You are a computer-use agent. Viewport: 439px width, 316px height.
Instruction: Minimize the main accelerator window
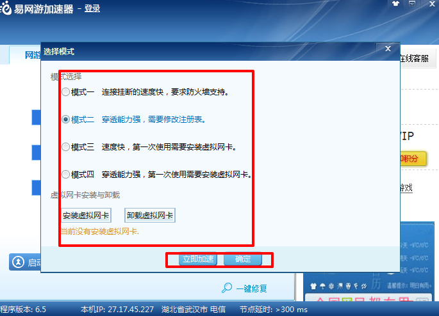coord(412,4)
